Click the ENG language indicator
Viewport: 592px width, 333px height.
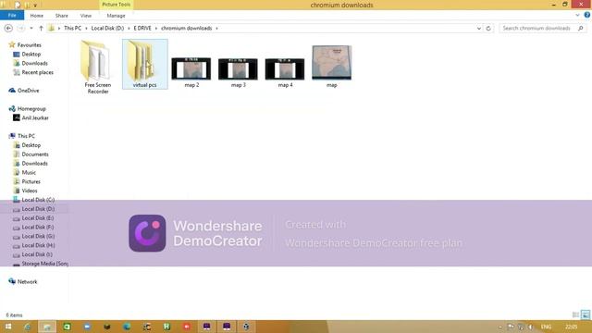[546, 327]
